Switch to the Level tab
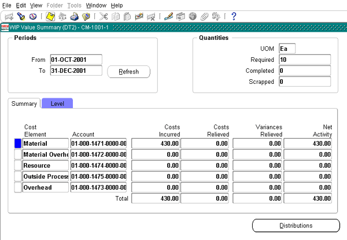347x240 pixels. tap(57, 104)
